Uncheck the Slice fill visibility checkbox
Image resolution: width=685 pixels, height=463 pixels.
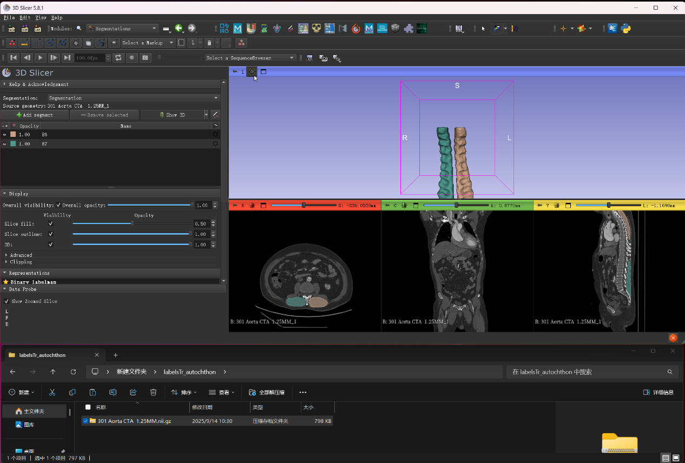(x=51, y=223)
